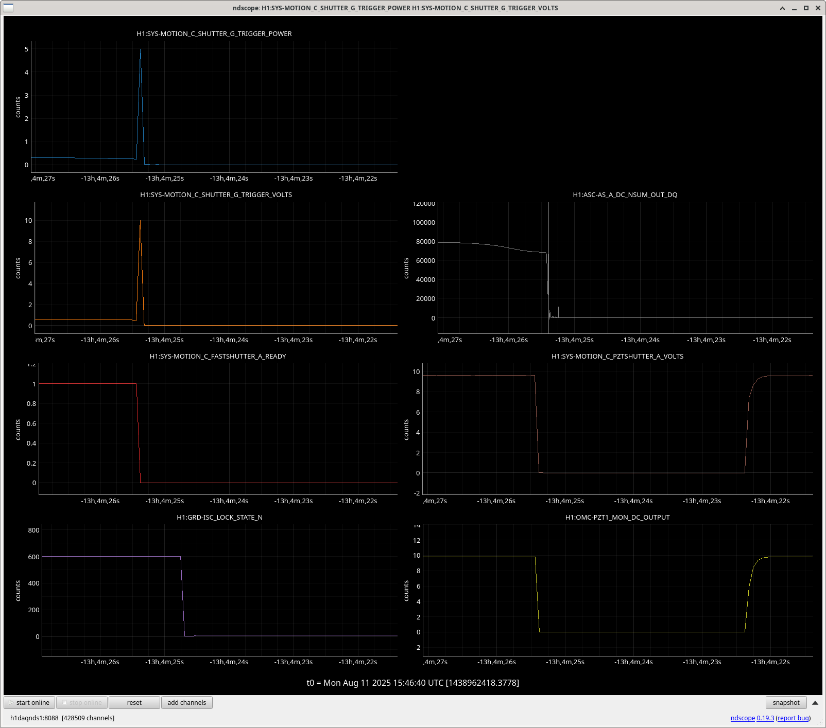Click the blue TRIGGER_POWER spike peak
The width and height of the screenshot is (826, 728).
140,50
